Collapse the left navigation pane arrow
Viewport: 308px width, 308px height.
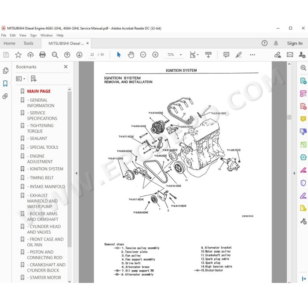click(76, 173)
